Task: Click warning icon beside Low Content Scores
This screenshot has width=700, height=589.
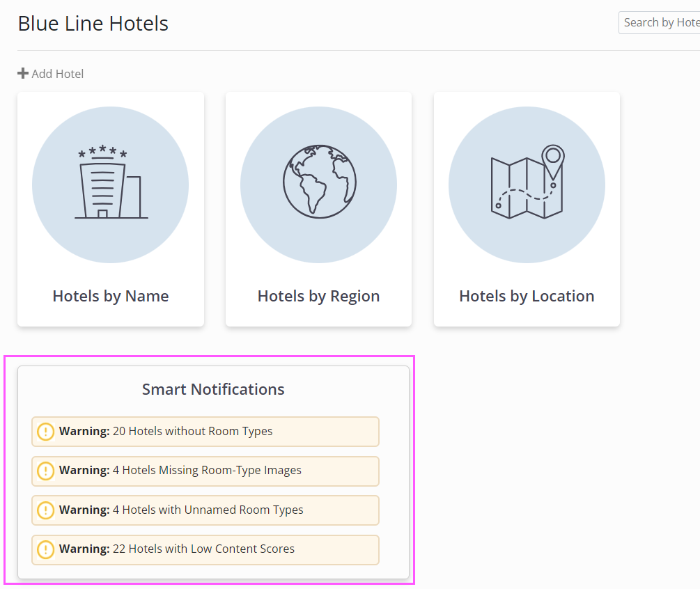Action: point(45,549)
